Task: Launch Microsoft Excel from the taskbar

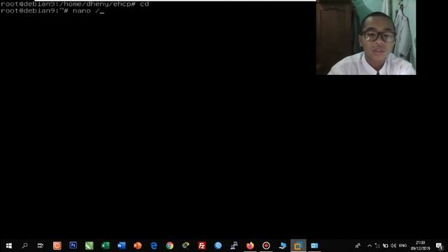Action: click(106, 246)
